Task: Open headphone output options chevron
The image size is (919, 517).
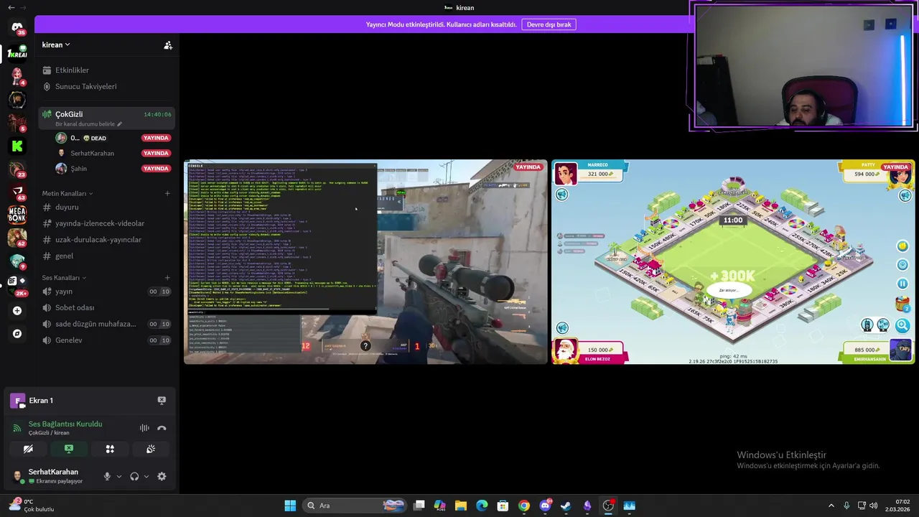Action: [146, 476]
